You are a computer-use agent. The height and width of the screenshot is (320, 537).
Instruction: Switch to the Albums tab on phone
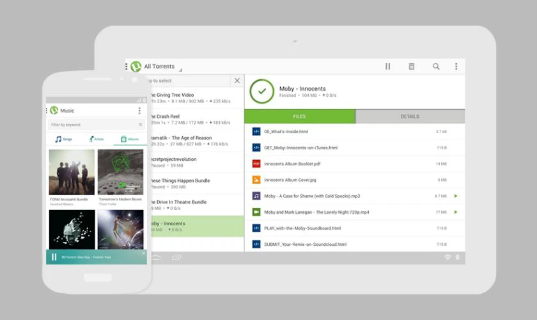click(129, 139)
